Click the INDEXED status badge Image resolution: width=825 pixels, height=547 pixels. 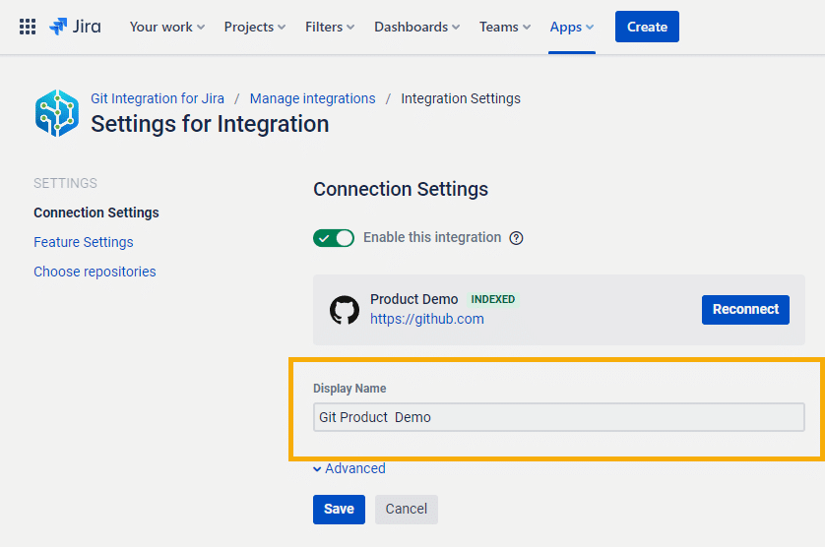(x=493, y=299)
